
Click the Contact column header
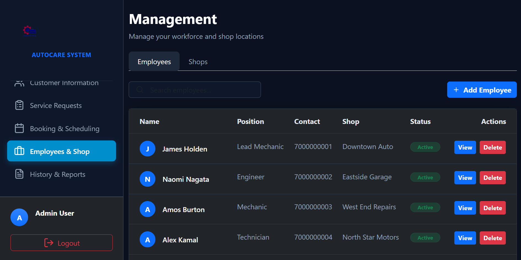(x=307, y=121)
